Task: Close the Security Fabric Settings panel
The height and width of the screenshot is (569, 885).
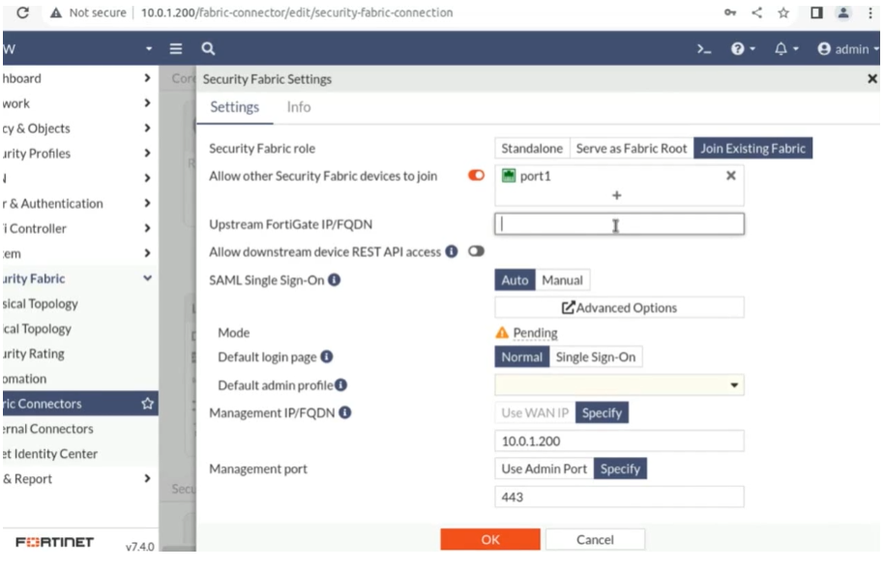Action: (x=872, y=79)
